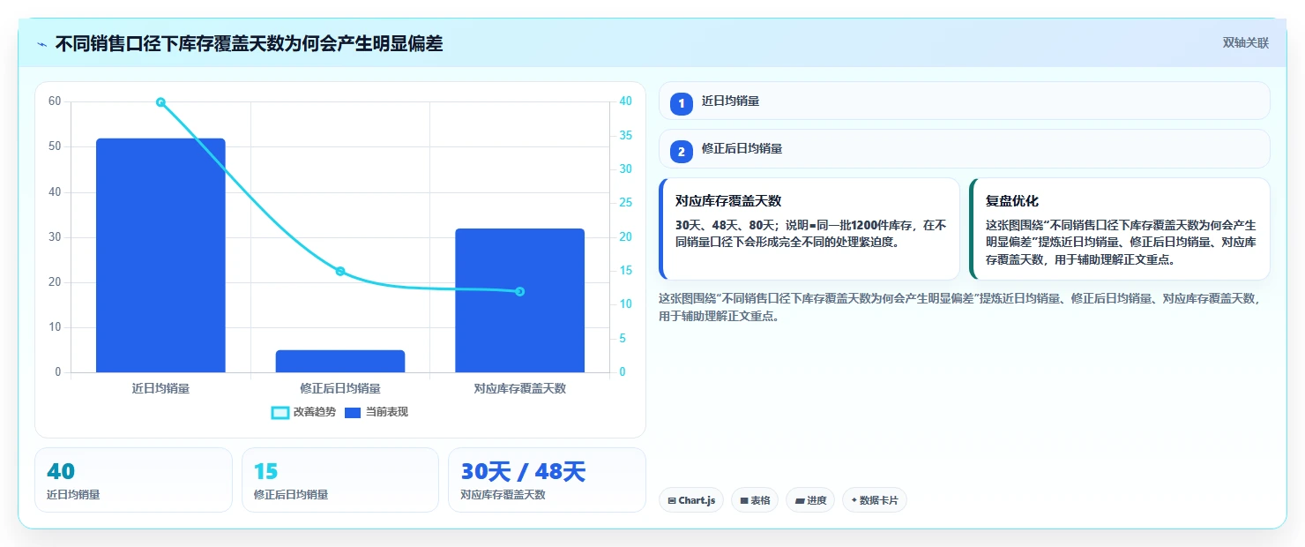Click the stat card value 15
This screenshot has width=1305, height=547.
(266, 472)
